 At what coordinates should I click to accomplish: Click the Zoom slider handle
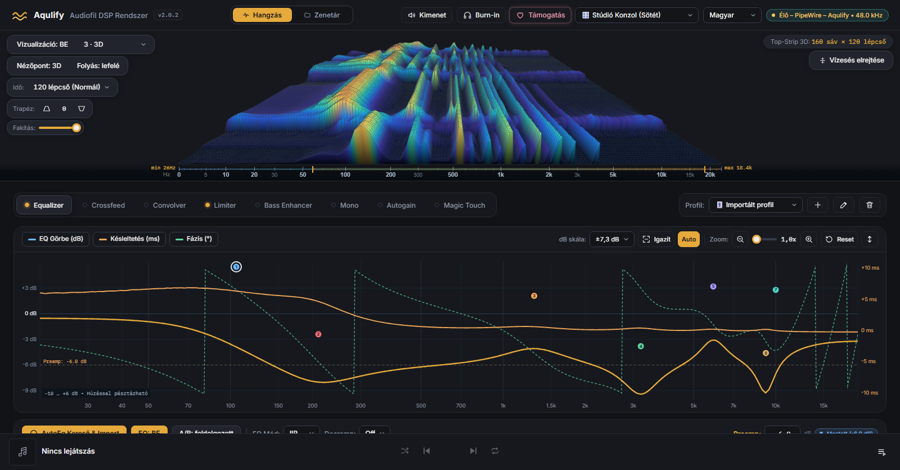(757, 239)
